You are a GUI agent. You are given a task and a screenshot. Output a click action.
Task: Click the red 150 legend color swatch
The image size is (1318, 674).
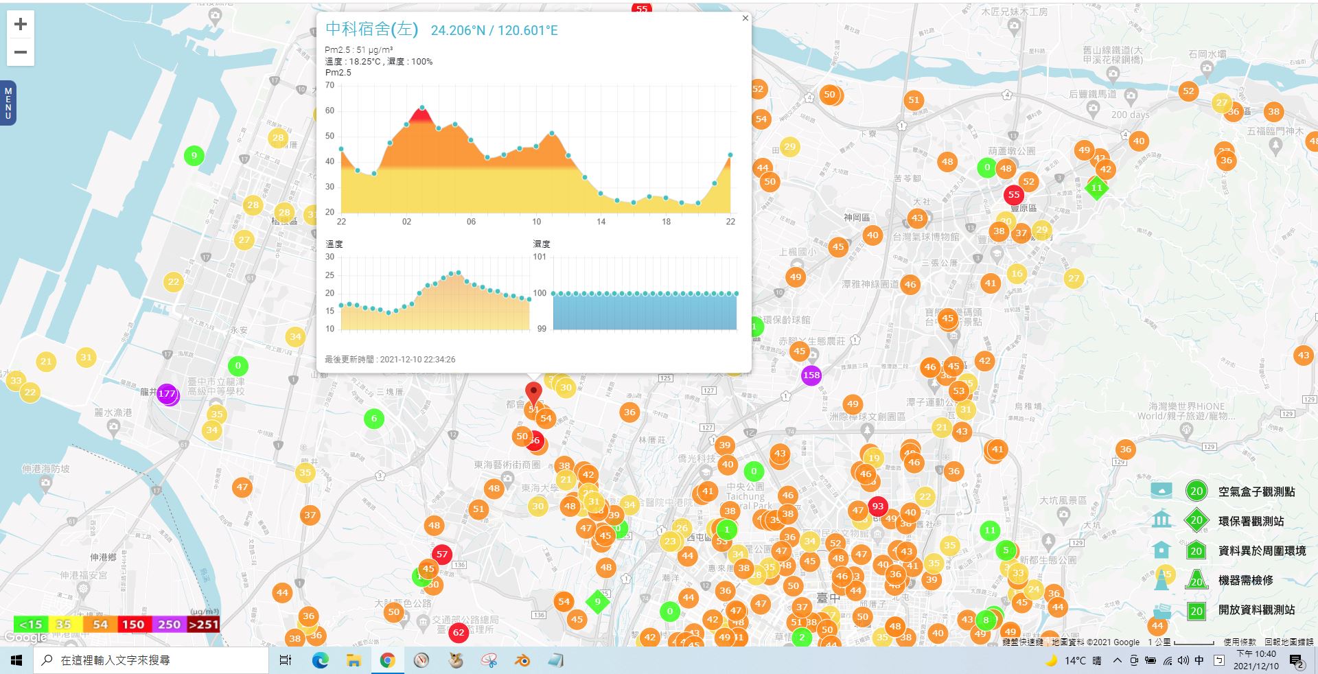pyautogui.click(x=134, y=625)
